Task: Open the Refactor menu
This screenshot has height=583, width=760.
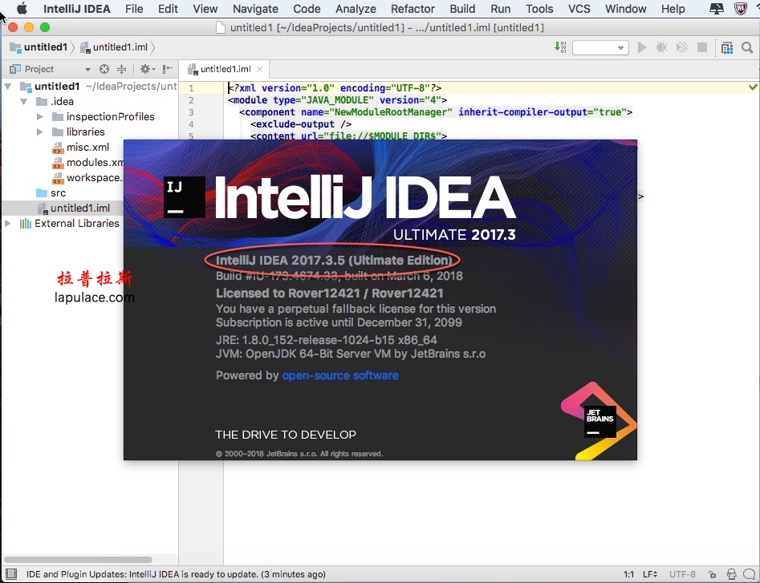Action: [413, 9]
